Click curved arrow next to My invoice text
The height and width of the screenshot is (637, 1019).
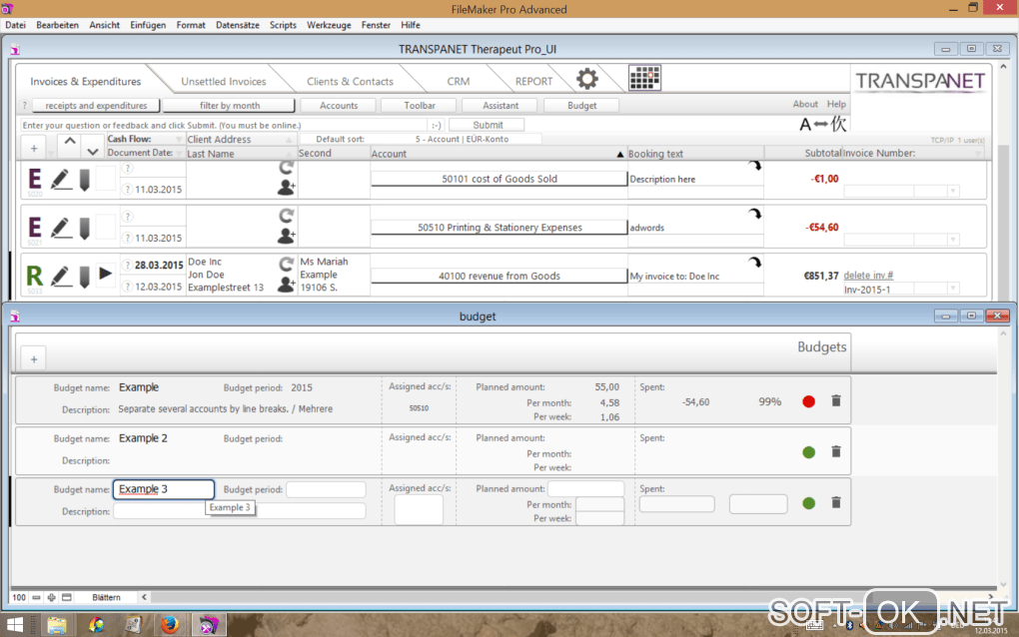(x=754, y=263)
